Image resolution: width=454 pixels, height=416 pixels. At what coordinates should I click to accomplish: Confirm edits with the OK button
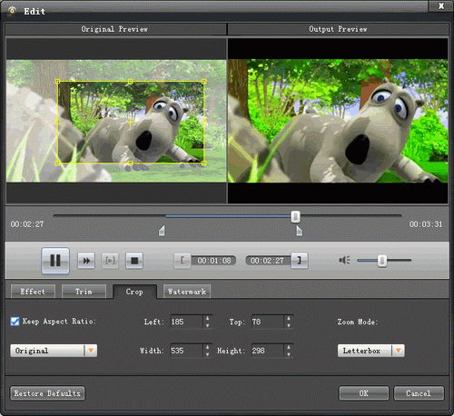click(364, 393)
